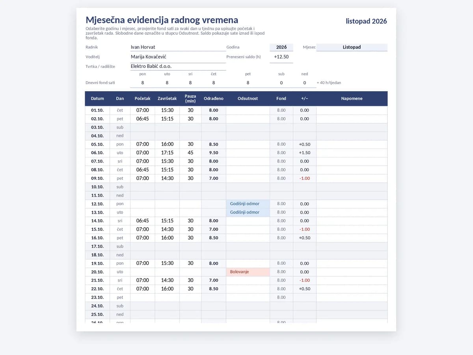The height and width of the screenshot is (355, 473).
Task: Click the absence cell for 07.10.
Action: tap(248, 161)
